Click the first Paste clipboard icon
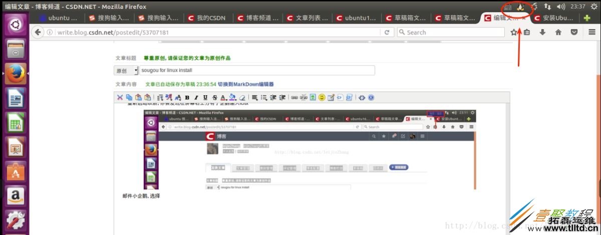The width and height of the screenshot is (601, 235). tap(138, 97)
